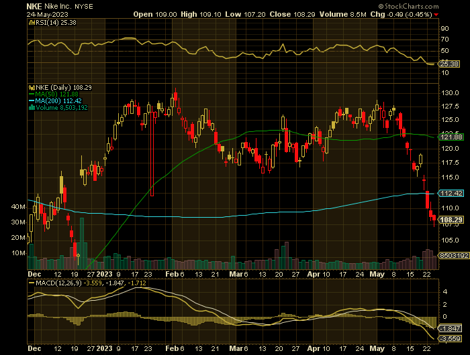This screenshot has width=470, height=355.
Task: Click the 108.29 last price axis tag
Action: click(452, 220)
